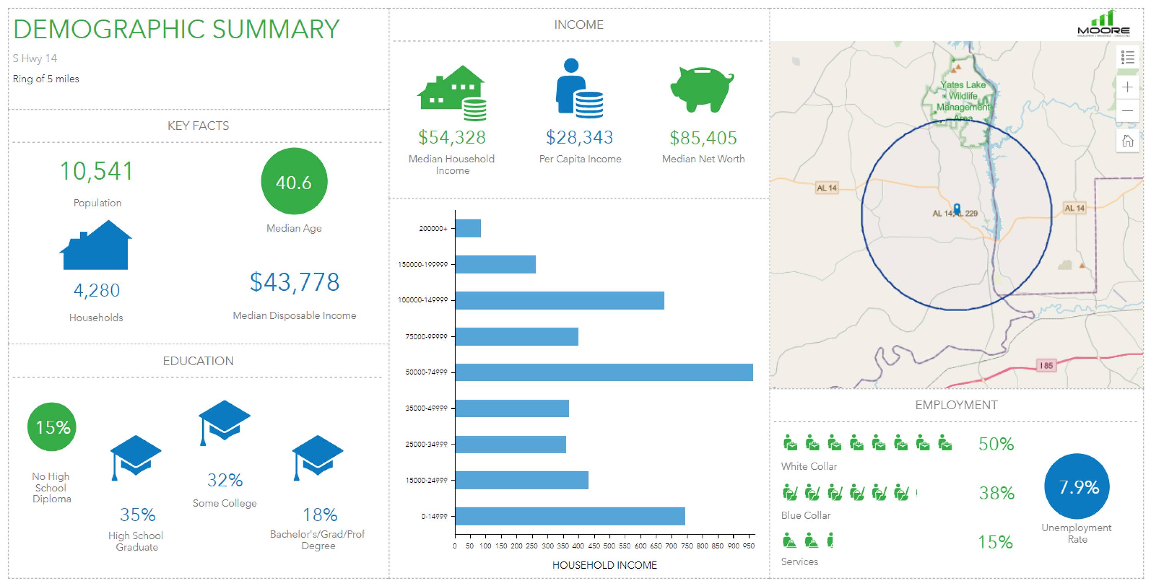Reset map to home extent

click(x=1127, y=141)
